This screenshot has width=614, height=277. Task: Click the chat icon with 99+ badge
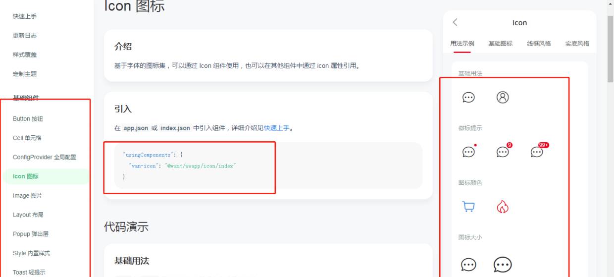[x=539, y=151]
